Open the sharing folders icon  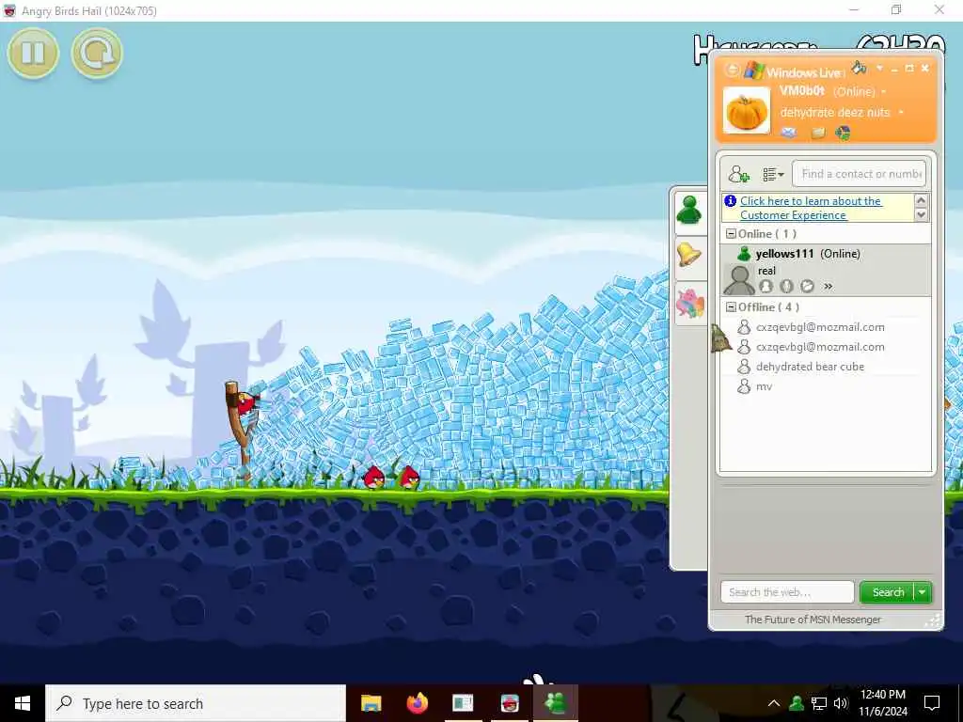click(818, 133)
